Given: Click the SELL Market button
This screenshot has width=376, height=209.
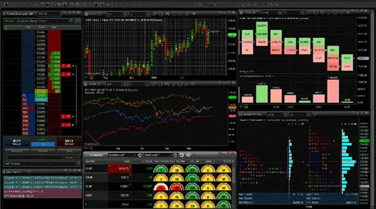Looking at the screenshot, I should (x=69, y=142).
